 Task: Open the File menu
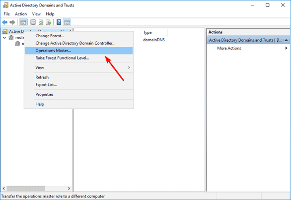point(6,14)
